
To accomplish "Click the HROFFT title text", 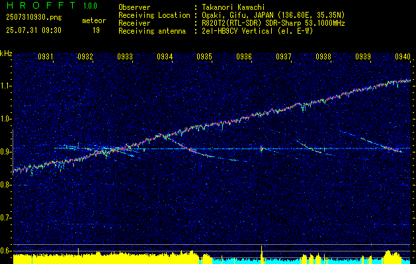I will coord(40,5).
